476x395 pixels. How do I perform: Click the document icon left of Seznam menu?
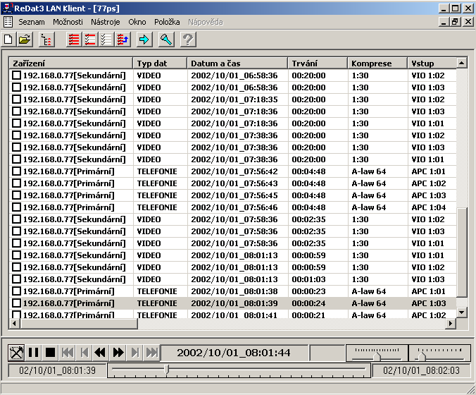(8, 22)
